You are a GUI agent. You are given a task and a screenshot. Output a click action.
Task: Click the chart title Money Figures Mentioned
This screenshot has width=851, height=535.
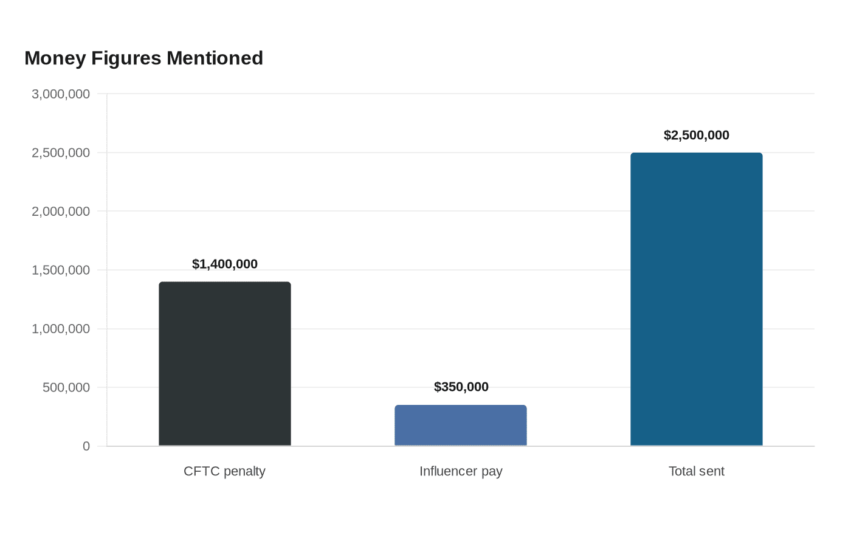144,58
